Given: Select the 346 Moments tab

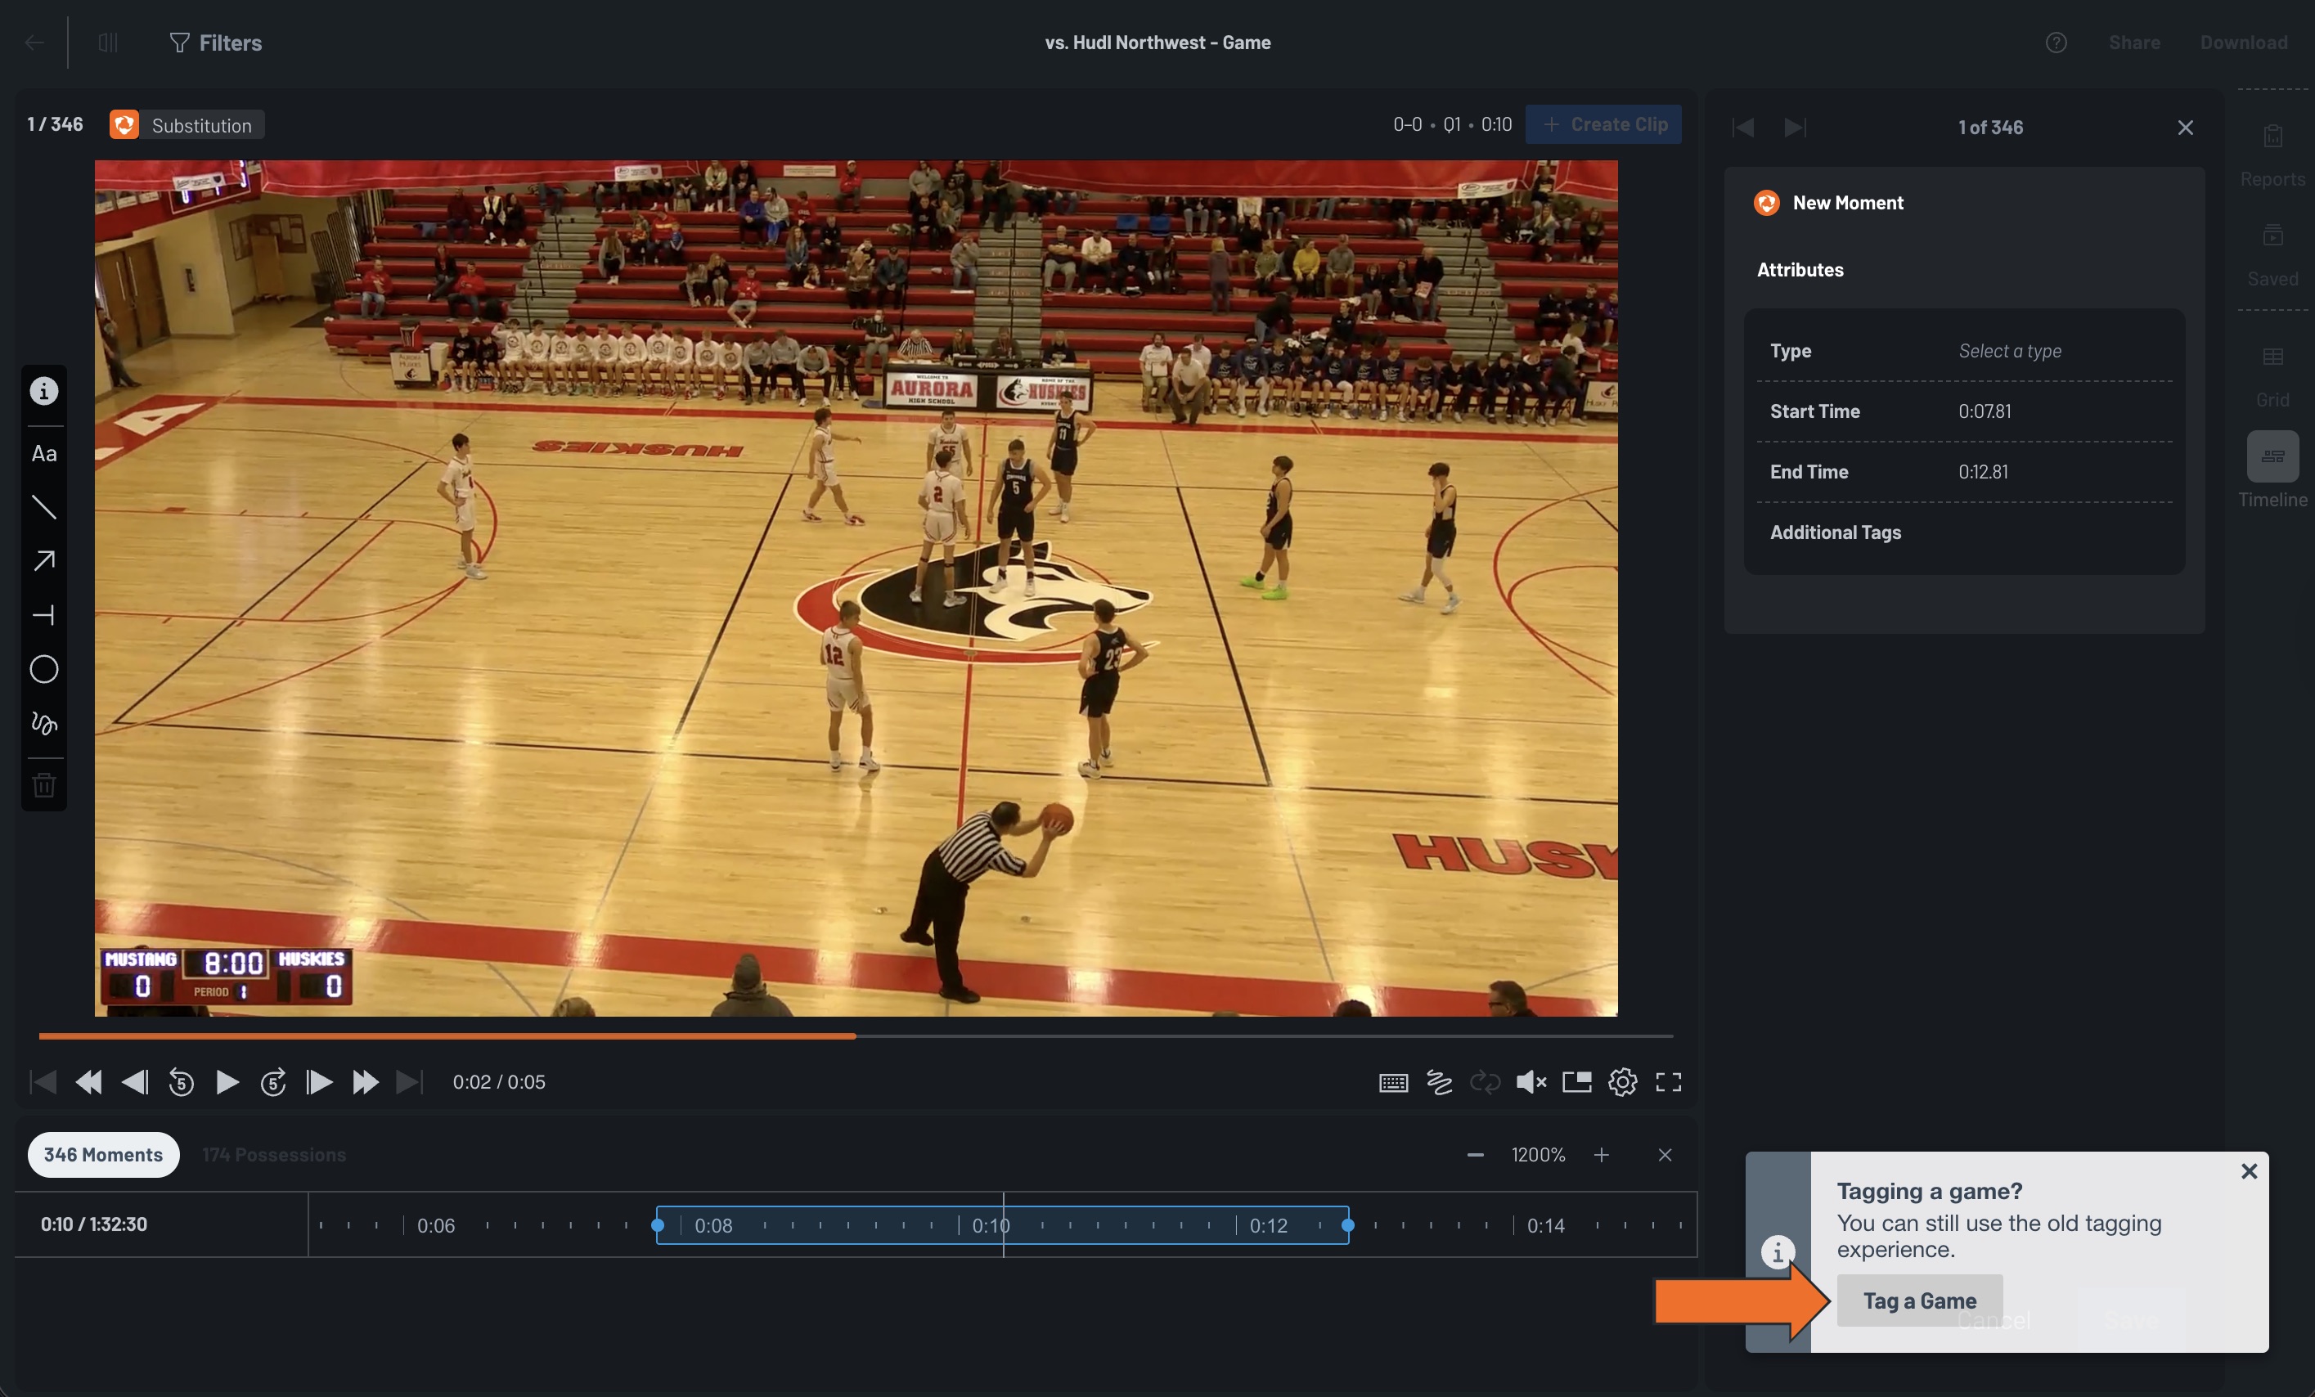Looking at the screenshot, I should coord(103,1155).
